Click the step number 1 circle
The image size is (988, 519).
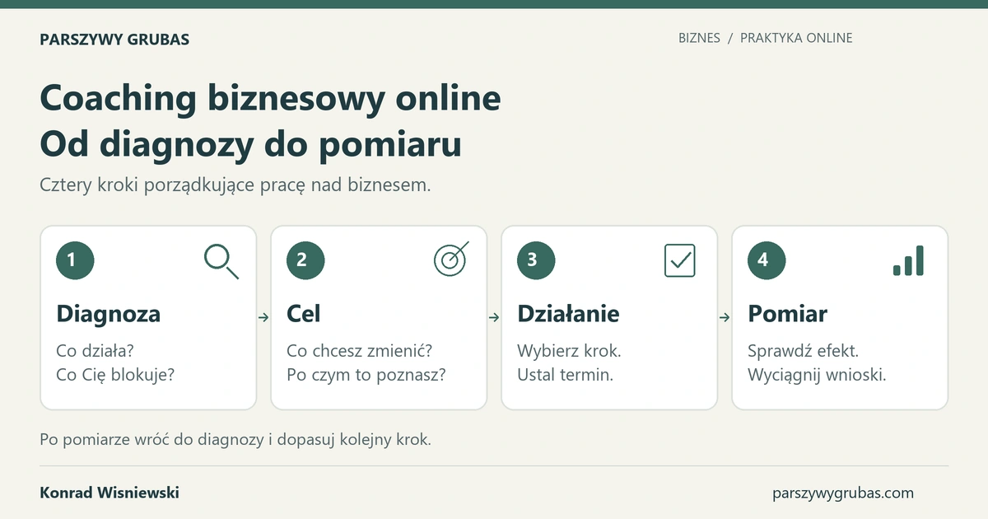(x=75, y=260)
